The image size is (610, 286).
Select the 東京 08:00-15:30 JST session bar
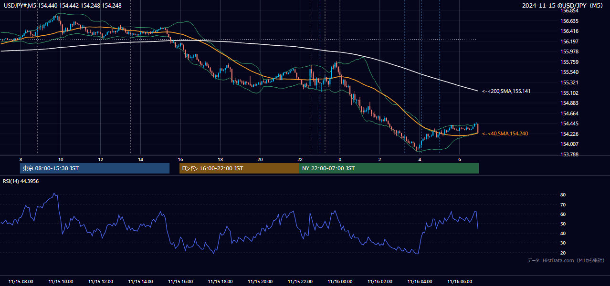[x=95, y=168]
